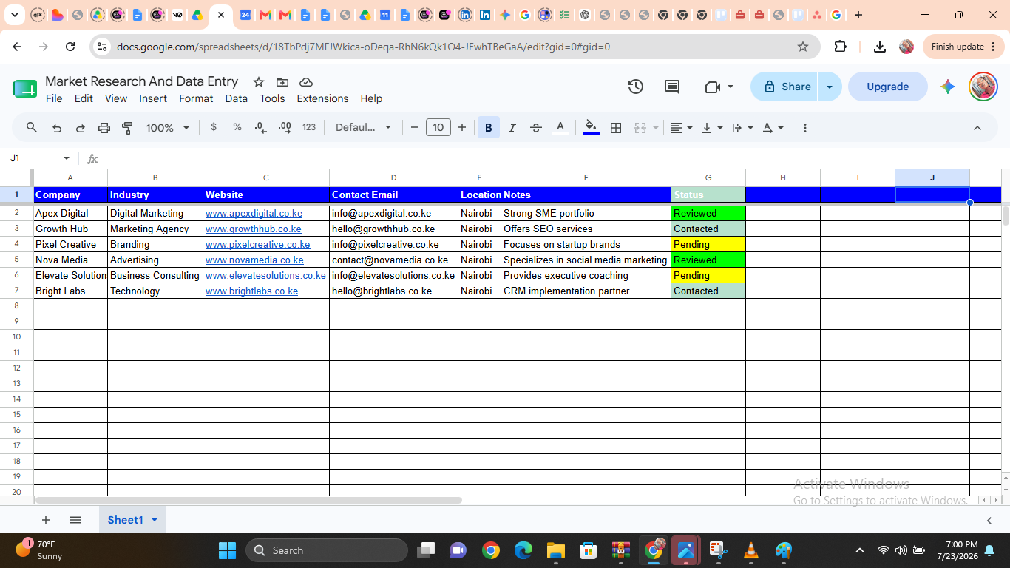Open Sheet1 tab dropdown arrow
1010x568 pixels.
click(x=155, y=520)
